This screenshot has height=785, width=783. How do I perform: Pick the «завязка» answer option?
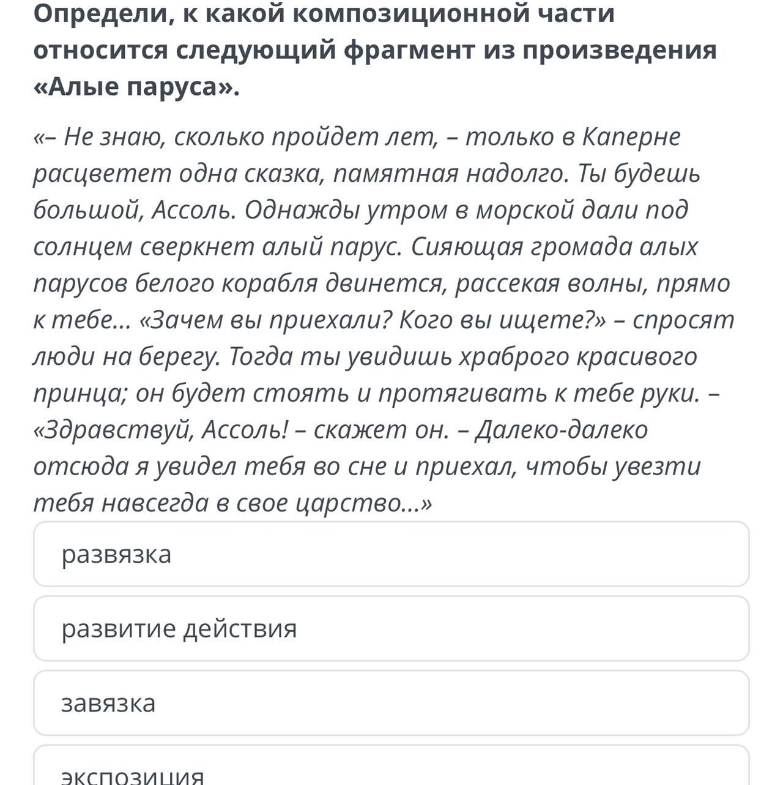(391, 703)
